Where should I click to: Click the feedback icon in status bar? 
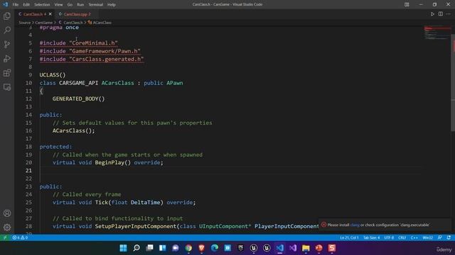click(x=440, y=238)
